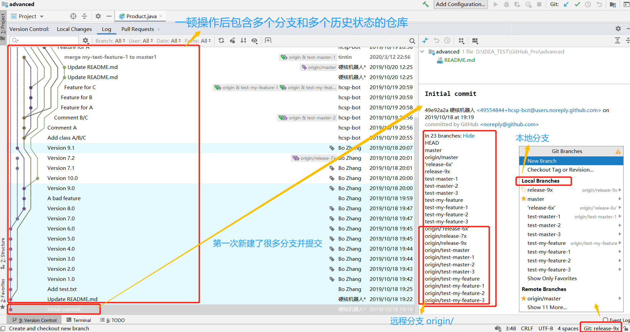Screen dimensions: 630x332
Task: Open the 9: Version Control tool window tab
Action: [x=35, y=320]
